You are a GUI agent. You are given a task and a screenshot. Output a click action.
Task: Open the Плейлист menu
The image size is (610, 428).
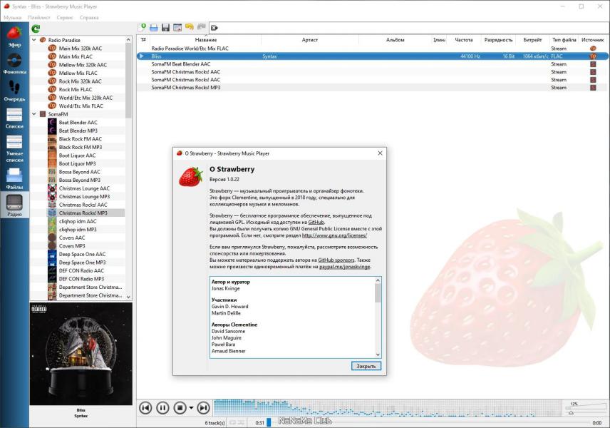(x=39, y=18)
